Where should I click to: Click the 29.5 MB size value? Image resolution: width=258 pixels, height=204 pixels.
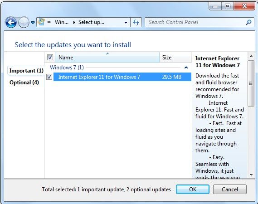171,77
